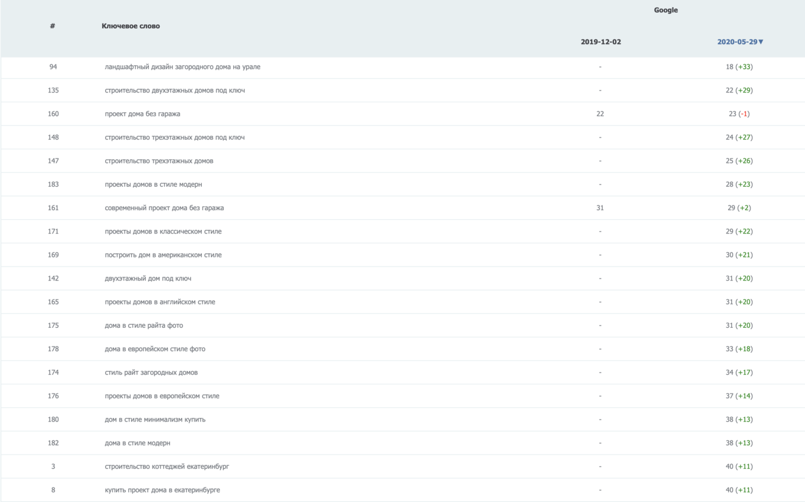This screenshot has height=502, width=805.
Task: Click row number 174
Action: 53,372
